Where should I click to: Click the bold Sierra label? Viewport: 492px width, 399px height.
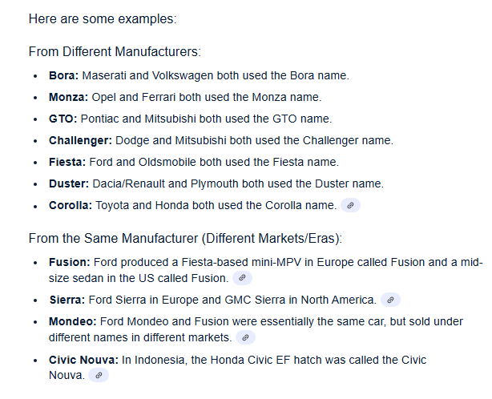click(x=67, y=300)
